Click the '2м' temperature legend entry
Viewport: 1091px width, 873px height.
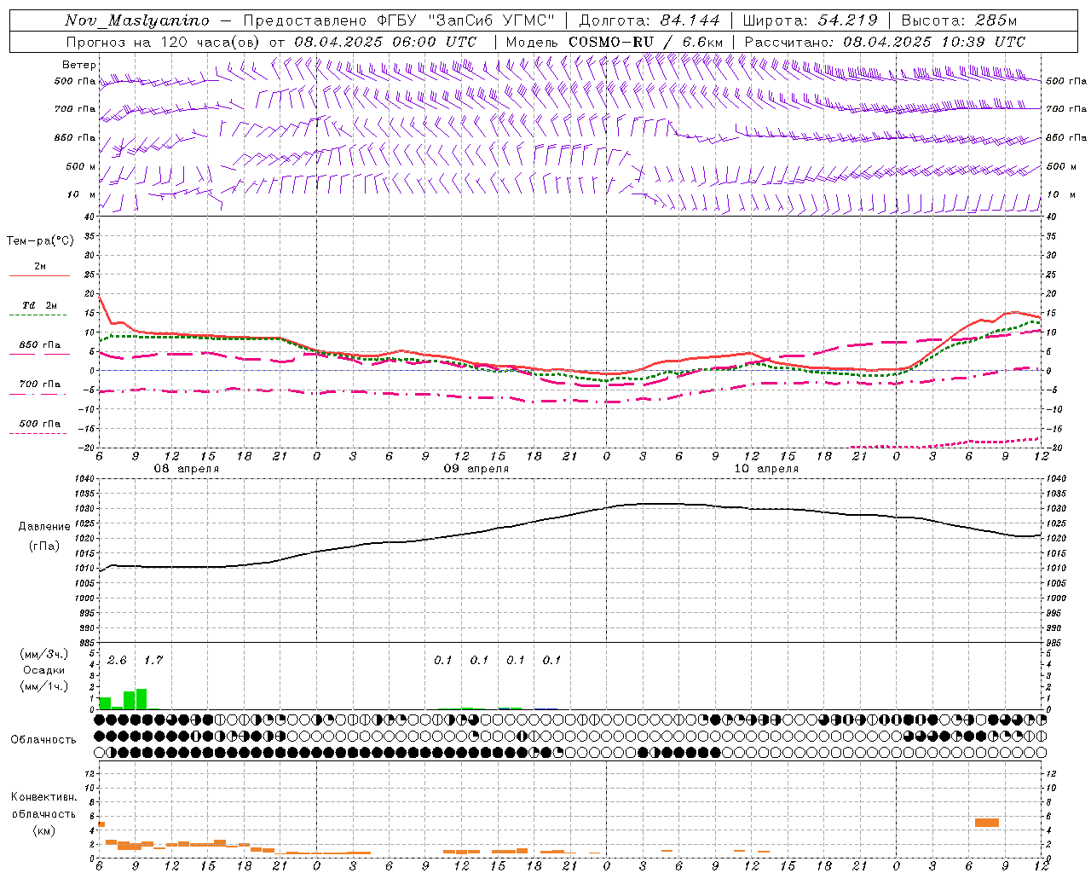click(40, 266)
